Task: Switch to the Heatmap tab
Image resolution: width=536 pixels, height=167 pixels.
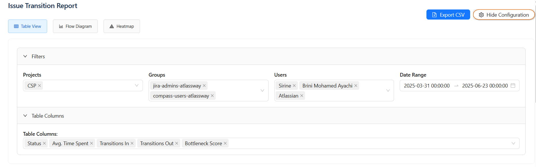Action: 122,26
